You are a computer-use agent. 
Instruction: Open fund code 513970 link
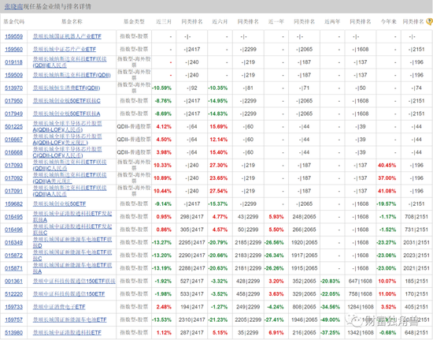point(14,88)
